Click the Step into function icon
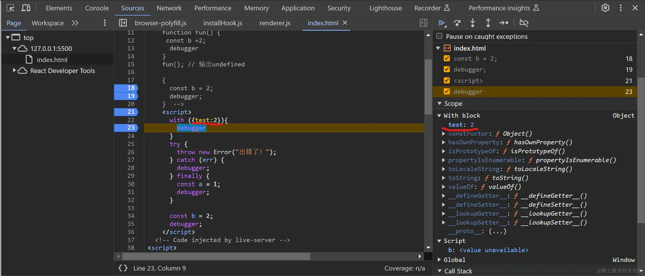This screenshot has height=276, width=645. [473, 23]
